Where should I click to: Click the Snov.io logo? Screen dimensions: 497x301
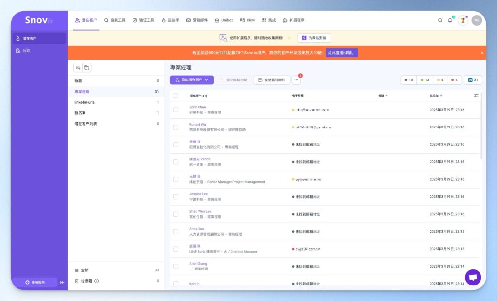39,20
